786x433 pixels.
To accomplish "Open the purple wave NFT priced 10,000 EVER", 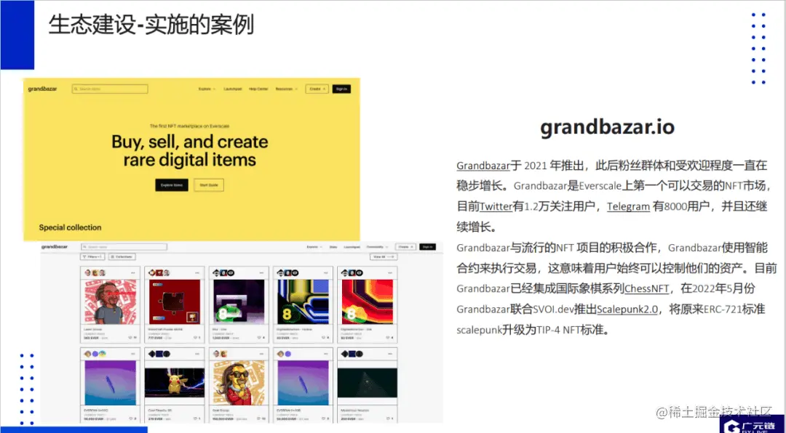I will pyautogui.click(x=110, y=383).
